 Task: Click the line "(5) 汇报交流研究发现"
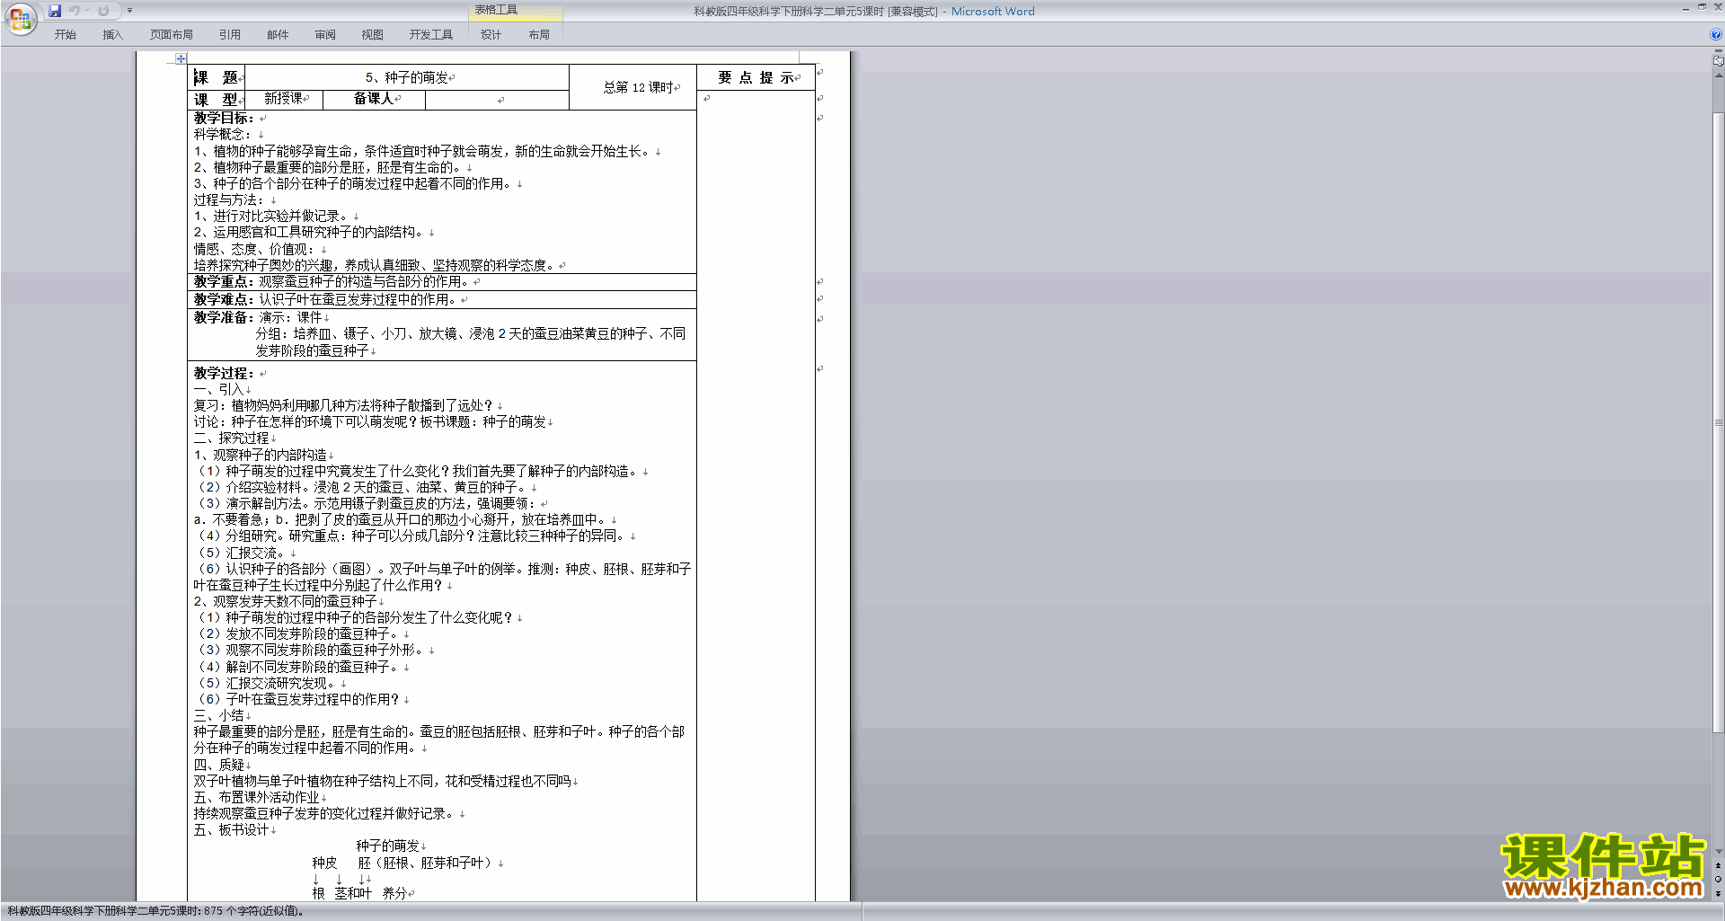265,684
